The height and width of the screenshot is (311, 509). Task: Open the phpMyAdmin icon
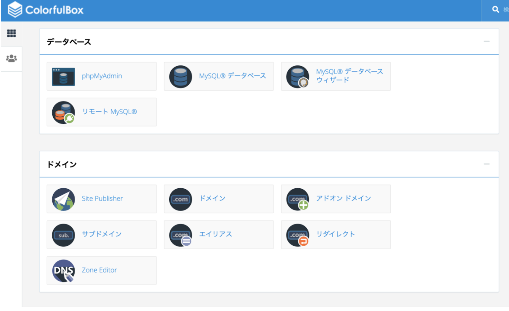click(x=63, y=77)
